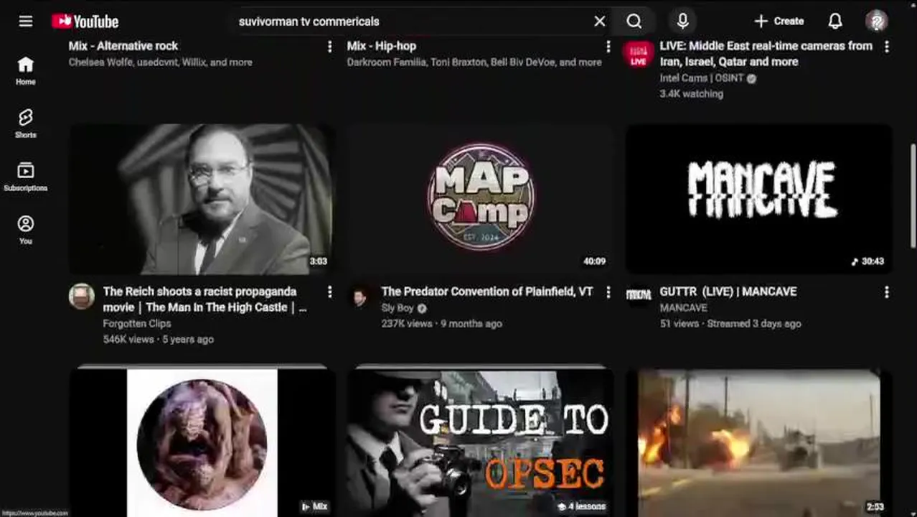The width and height of the screenshot is (917, 517).
Task: Click Chelsea Wolfe, usedcvnt, Willix subtitle
Action: pyautogui.click(x=160, y=62)
